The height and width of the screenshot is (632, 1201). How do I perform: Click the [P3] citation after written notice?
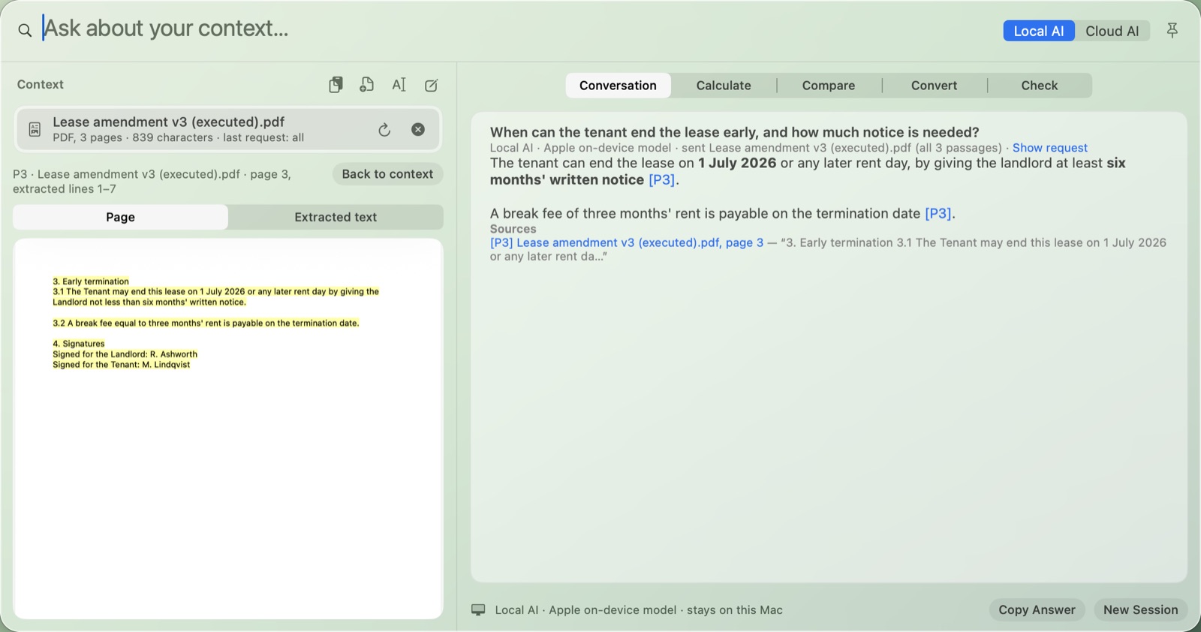coord(661,180)
